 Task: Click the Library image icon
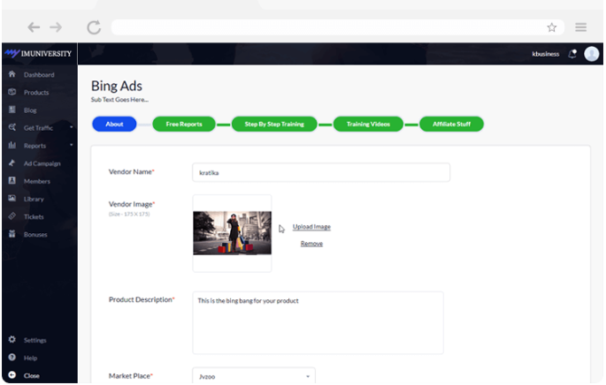pos(12,199)
